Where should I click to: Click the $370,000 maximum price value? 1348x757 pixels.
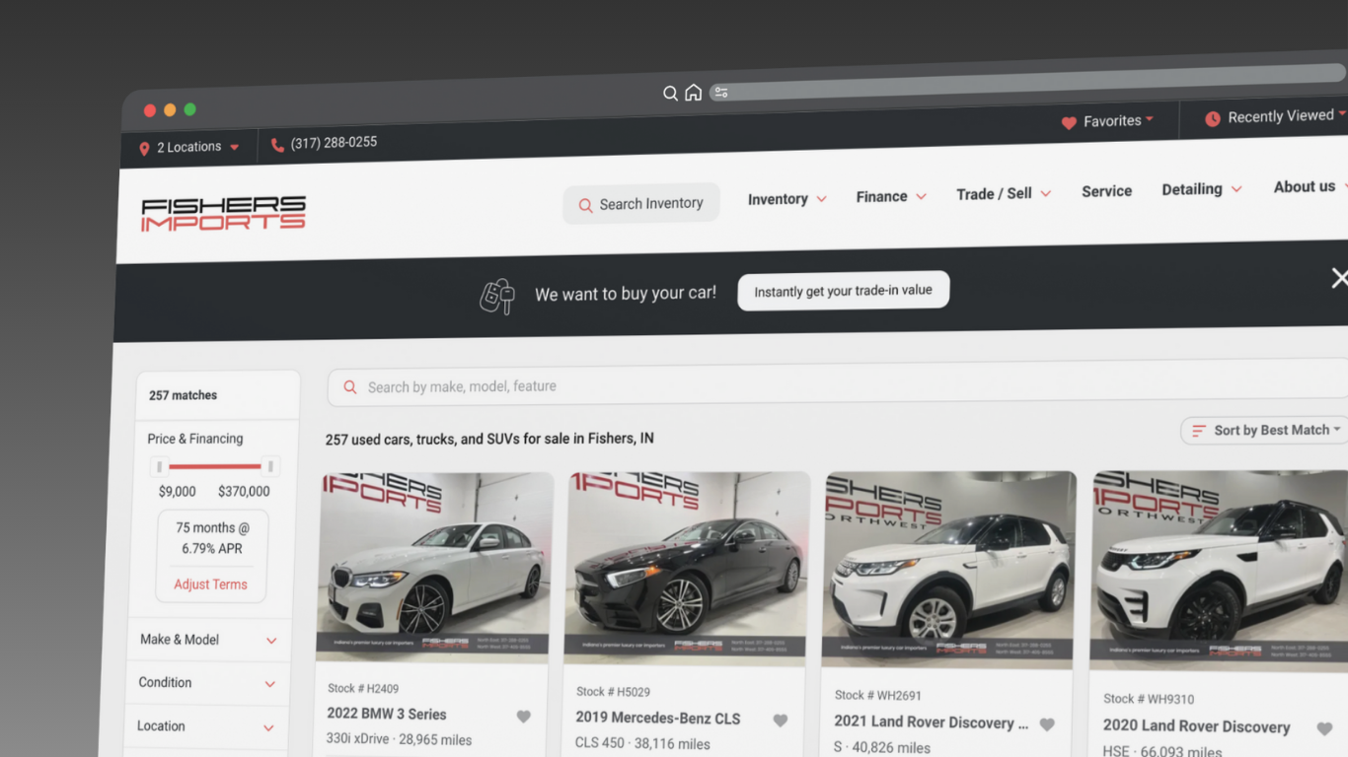pyautogui.click(x=244, y=491)
